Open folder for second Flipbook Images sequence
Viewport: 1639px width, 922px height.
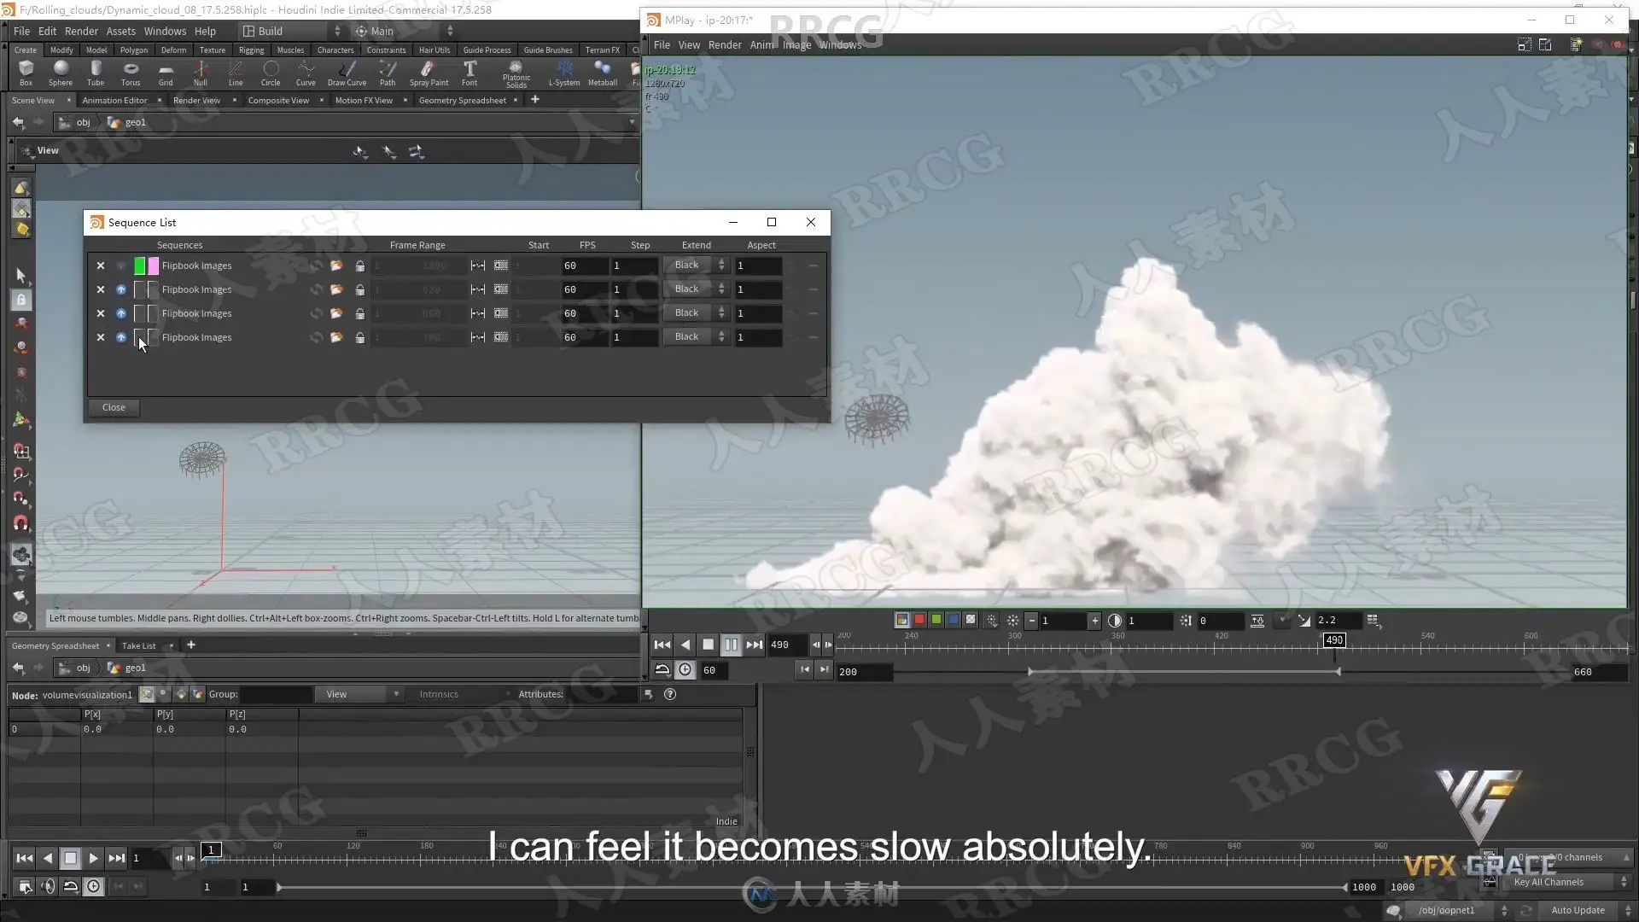click(336, 289)
